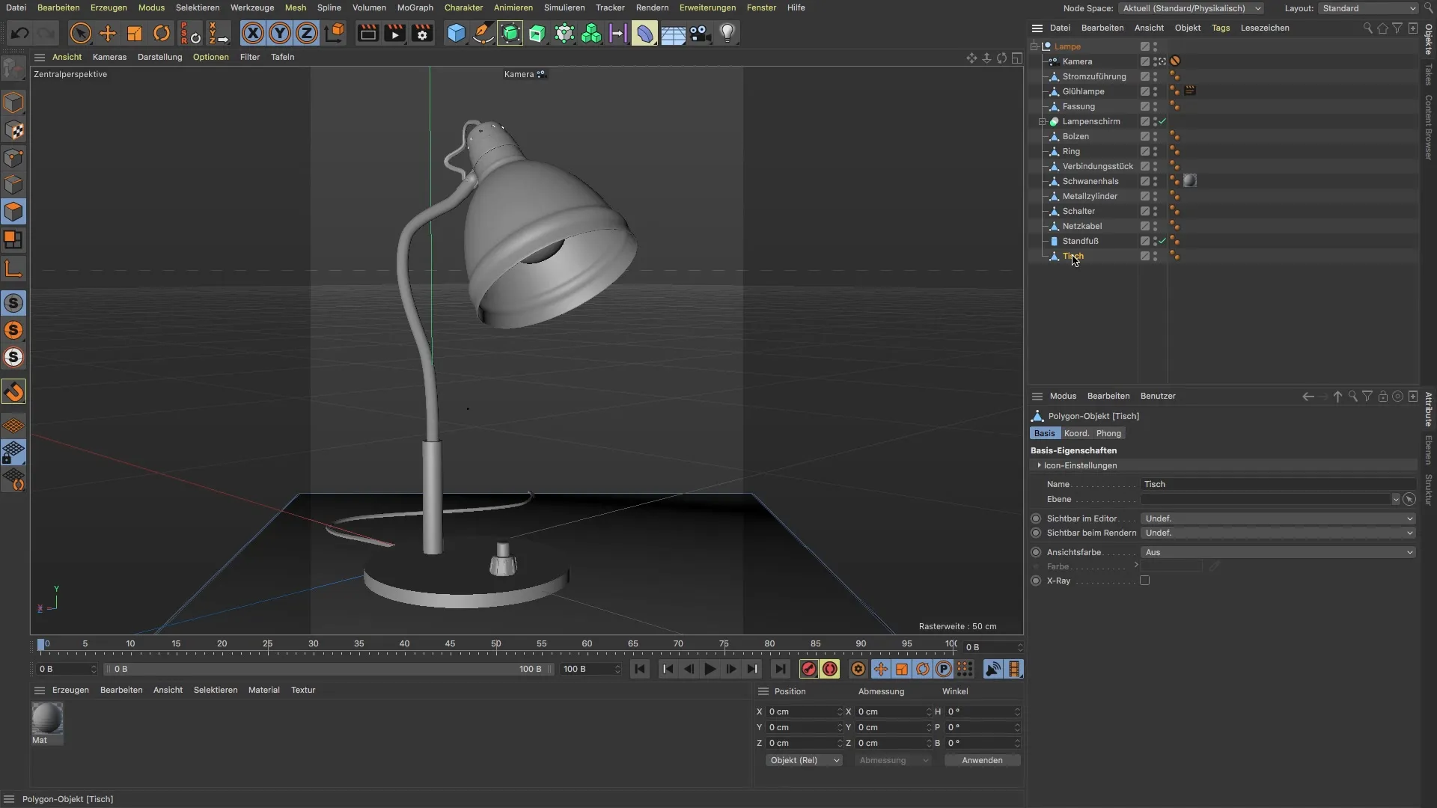Switch to the Phong tab
Viewport: 1437px width, 808px height.
pyautogui.click(x=1108, y=433)
